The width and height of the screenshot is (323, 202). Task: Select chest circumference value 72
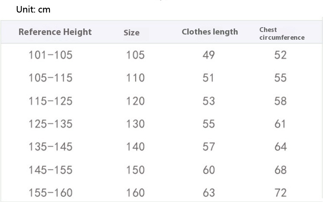click(x=281, y=193)
